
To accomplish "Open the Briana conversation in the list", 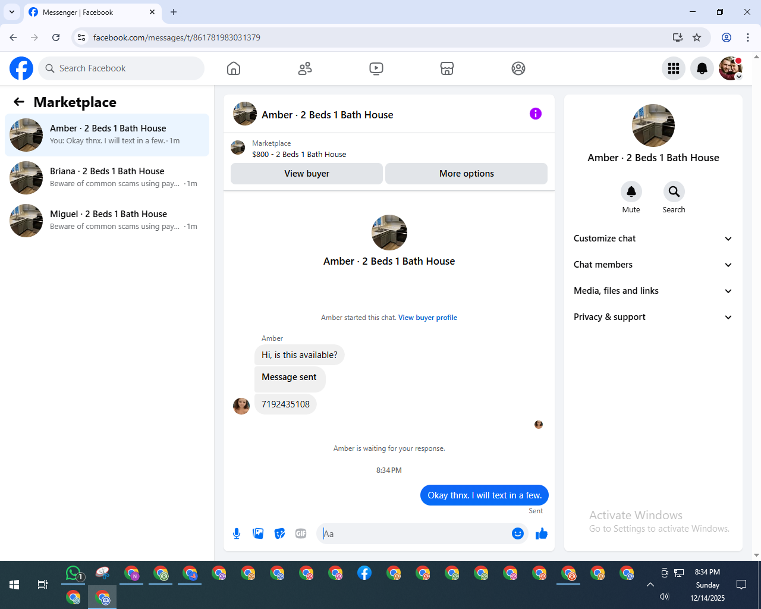I will [x=107, y=178].
